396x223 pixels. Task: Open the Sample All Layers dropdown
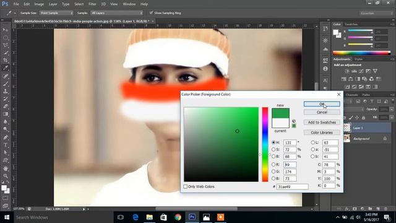pyautogui.click(x=117, y=13)
